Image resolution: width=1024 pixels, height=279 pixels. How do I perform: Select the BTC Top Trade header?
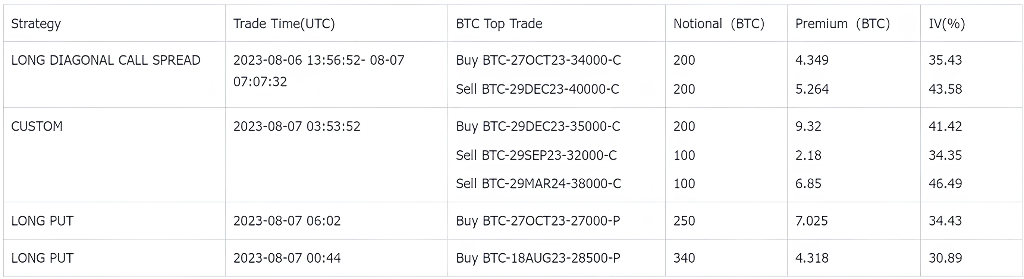pos(499,24)
